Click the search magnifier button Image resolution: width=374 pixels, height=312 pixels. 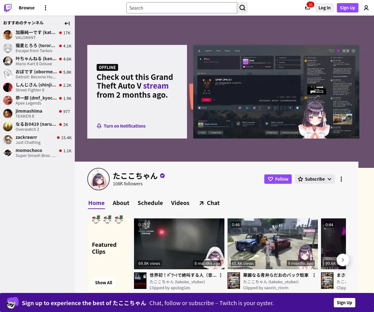(242, 8)
